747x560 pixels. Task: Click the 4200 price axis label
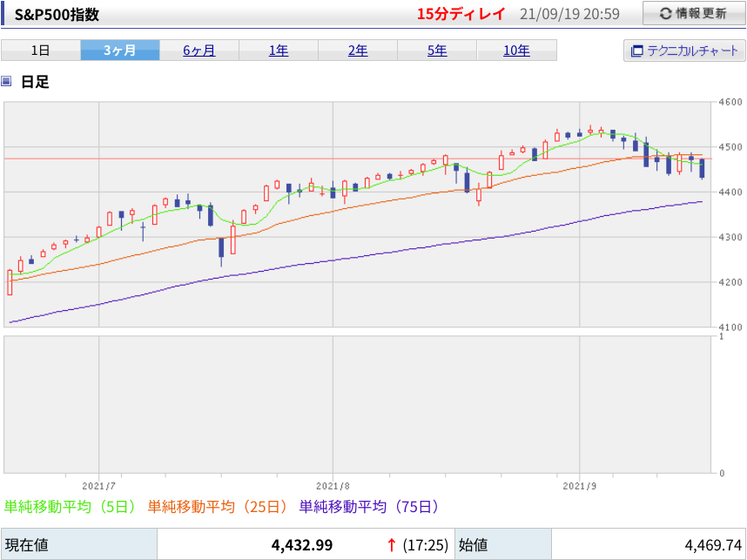(x=730, y=282)
